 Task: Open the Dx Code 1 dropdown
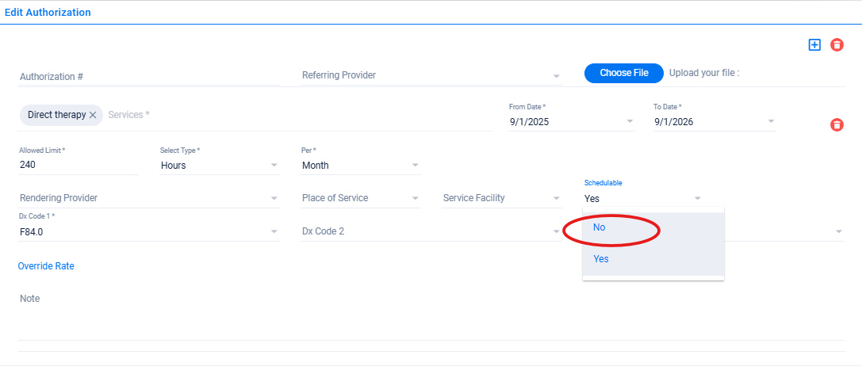point(274,232)
